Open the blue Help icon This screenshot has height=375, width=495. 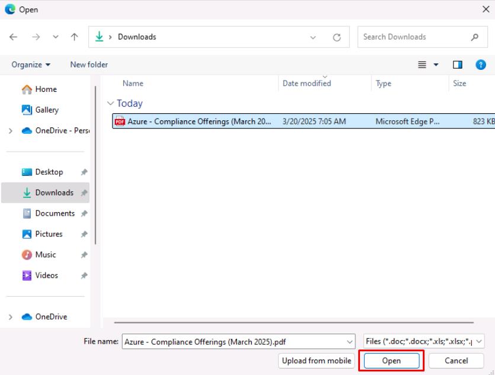pyautogui.click(x=481, y=65)
